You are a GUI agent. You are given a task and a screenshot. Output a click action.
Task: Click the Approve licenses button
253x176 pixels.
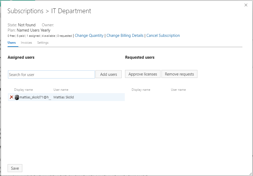coord(143,74)
